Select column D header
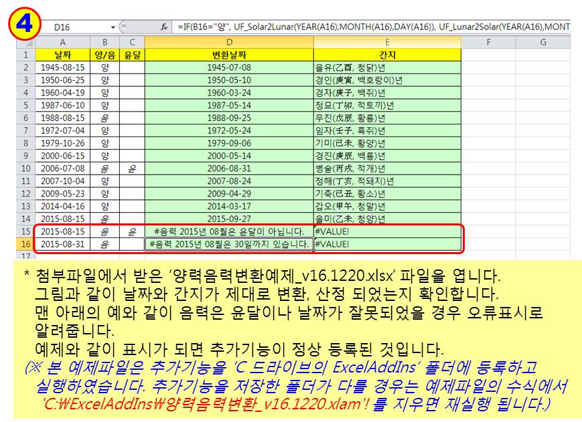 coord(229,42)
